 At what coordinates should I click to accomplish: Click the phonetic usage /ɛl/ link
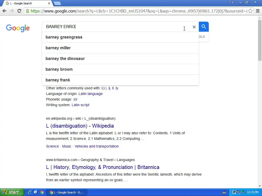(75, 99)
